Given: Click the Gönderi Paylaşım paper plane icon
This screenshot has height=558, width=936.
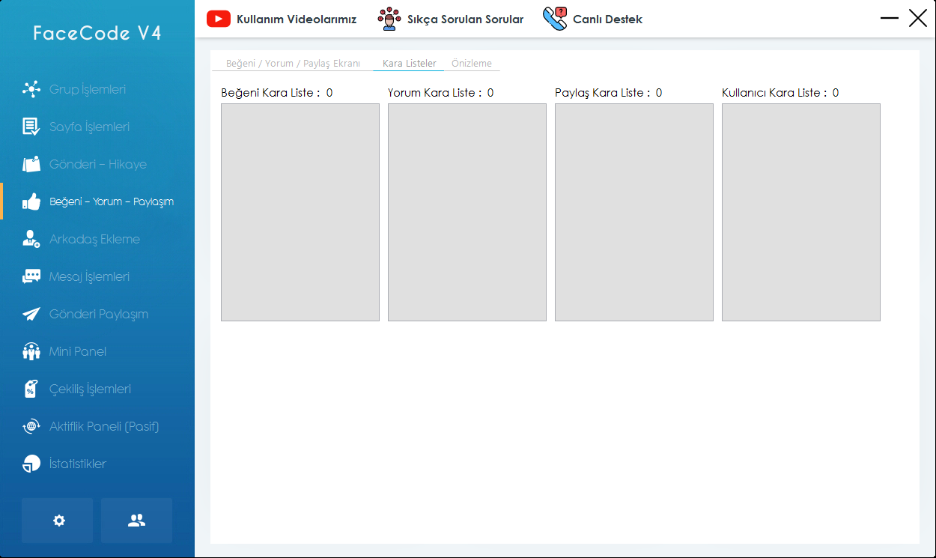Looking at the screenshot, I should 31,314.
